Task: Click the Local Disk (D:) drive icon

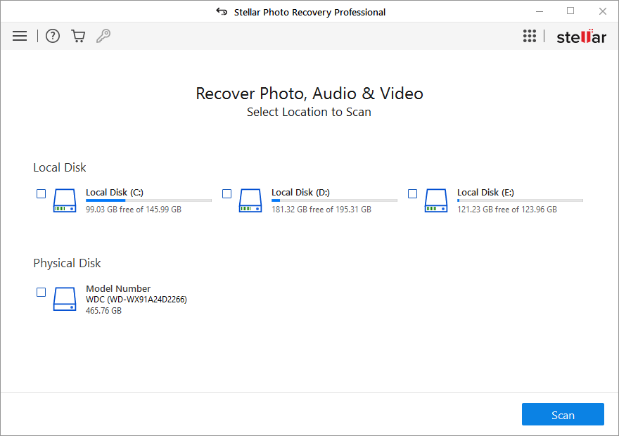Action: pyautogui.click(x=250, y=200)
